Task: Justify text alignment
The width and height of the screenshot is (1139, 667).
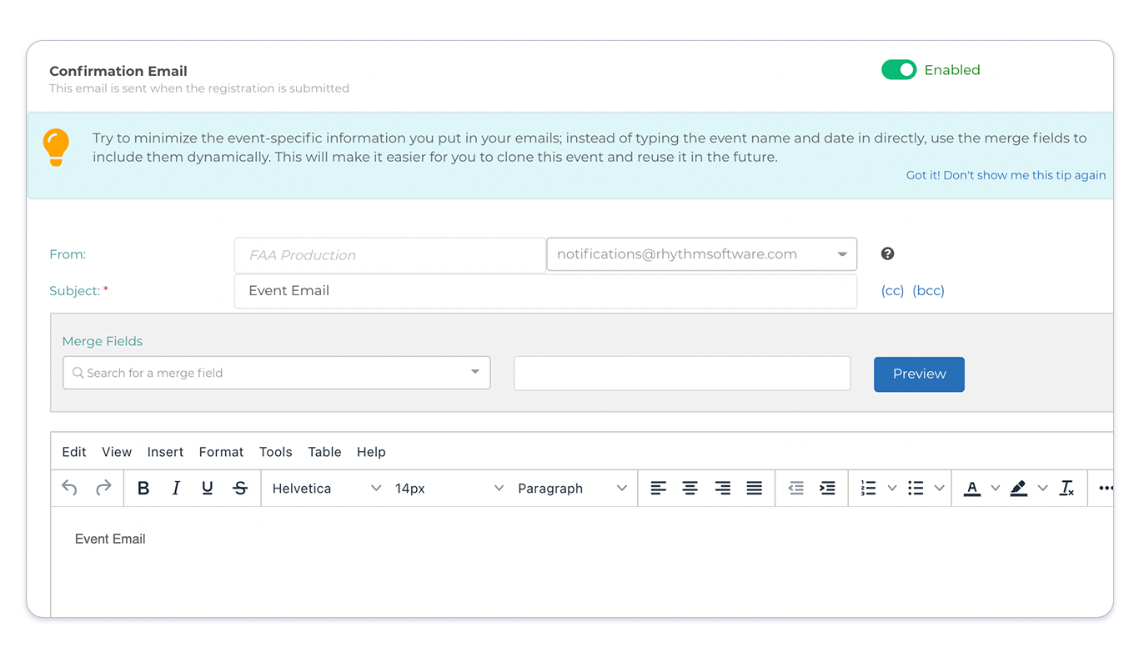Action: (x=755, y=489)
